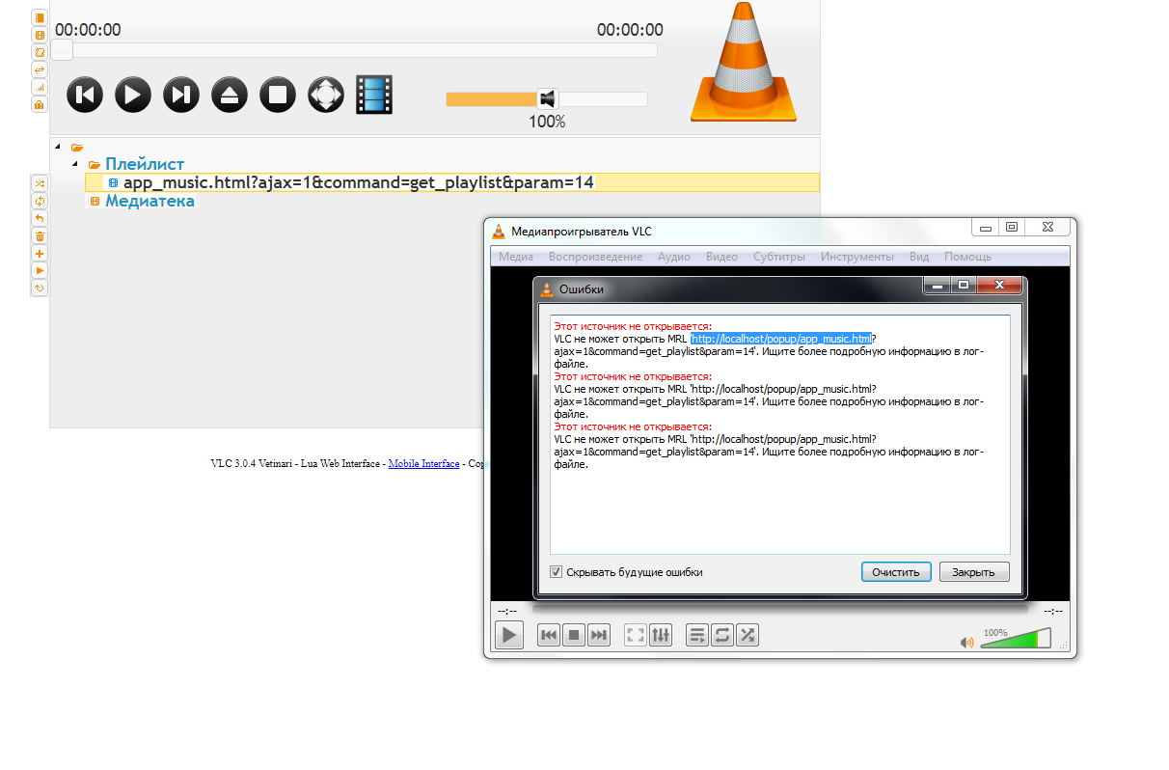1169x770 pixels.
Task: Open extended settings sliders icon in VLC
Action: (x=661, y=635)
